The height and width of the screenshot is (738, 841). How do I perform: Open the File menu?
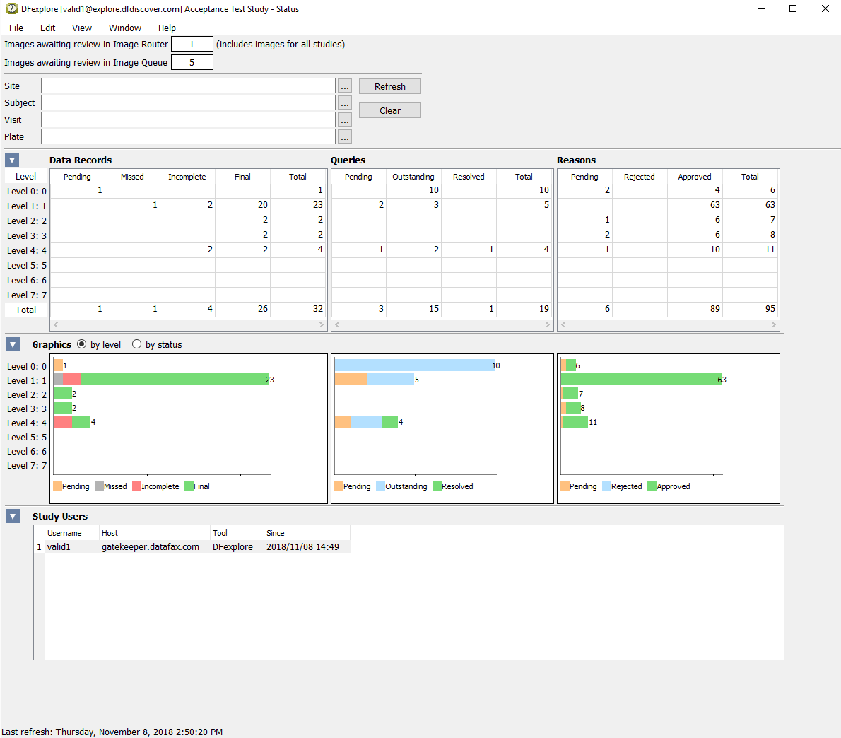tap(16, 28)
